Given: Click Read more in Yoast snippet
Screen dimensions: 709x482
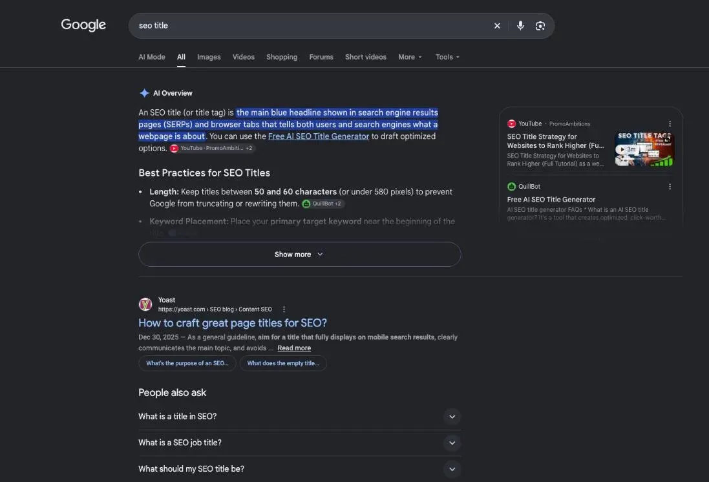Looking at the screenshot, I should click(294, 348).
